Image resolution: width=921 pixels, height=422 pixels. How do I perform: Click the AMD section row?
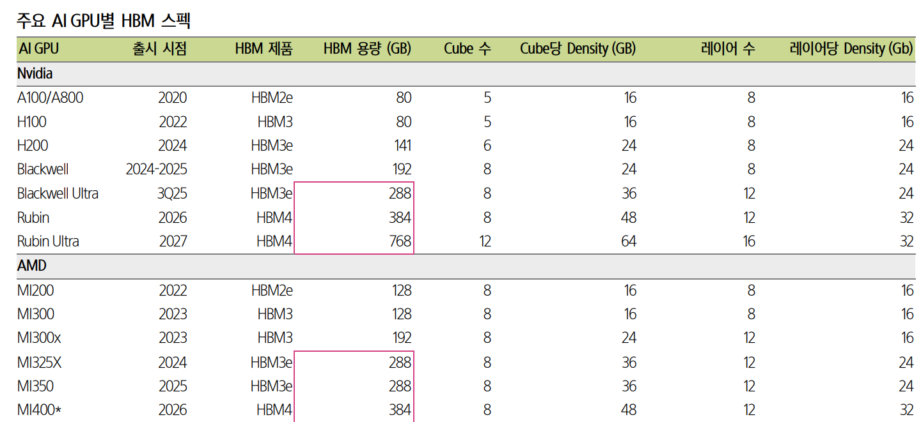tap(32, 266)
